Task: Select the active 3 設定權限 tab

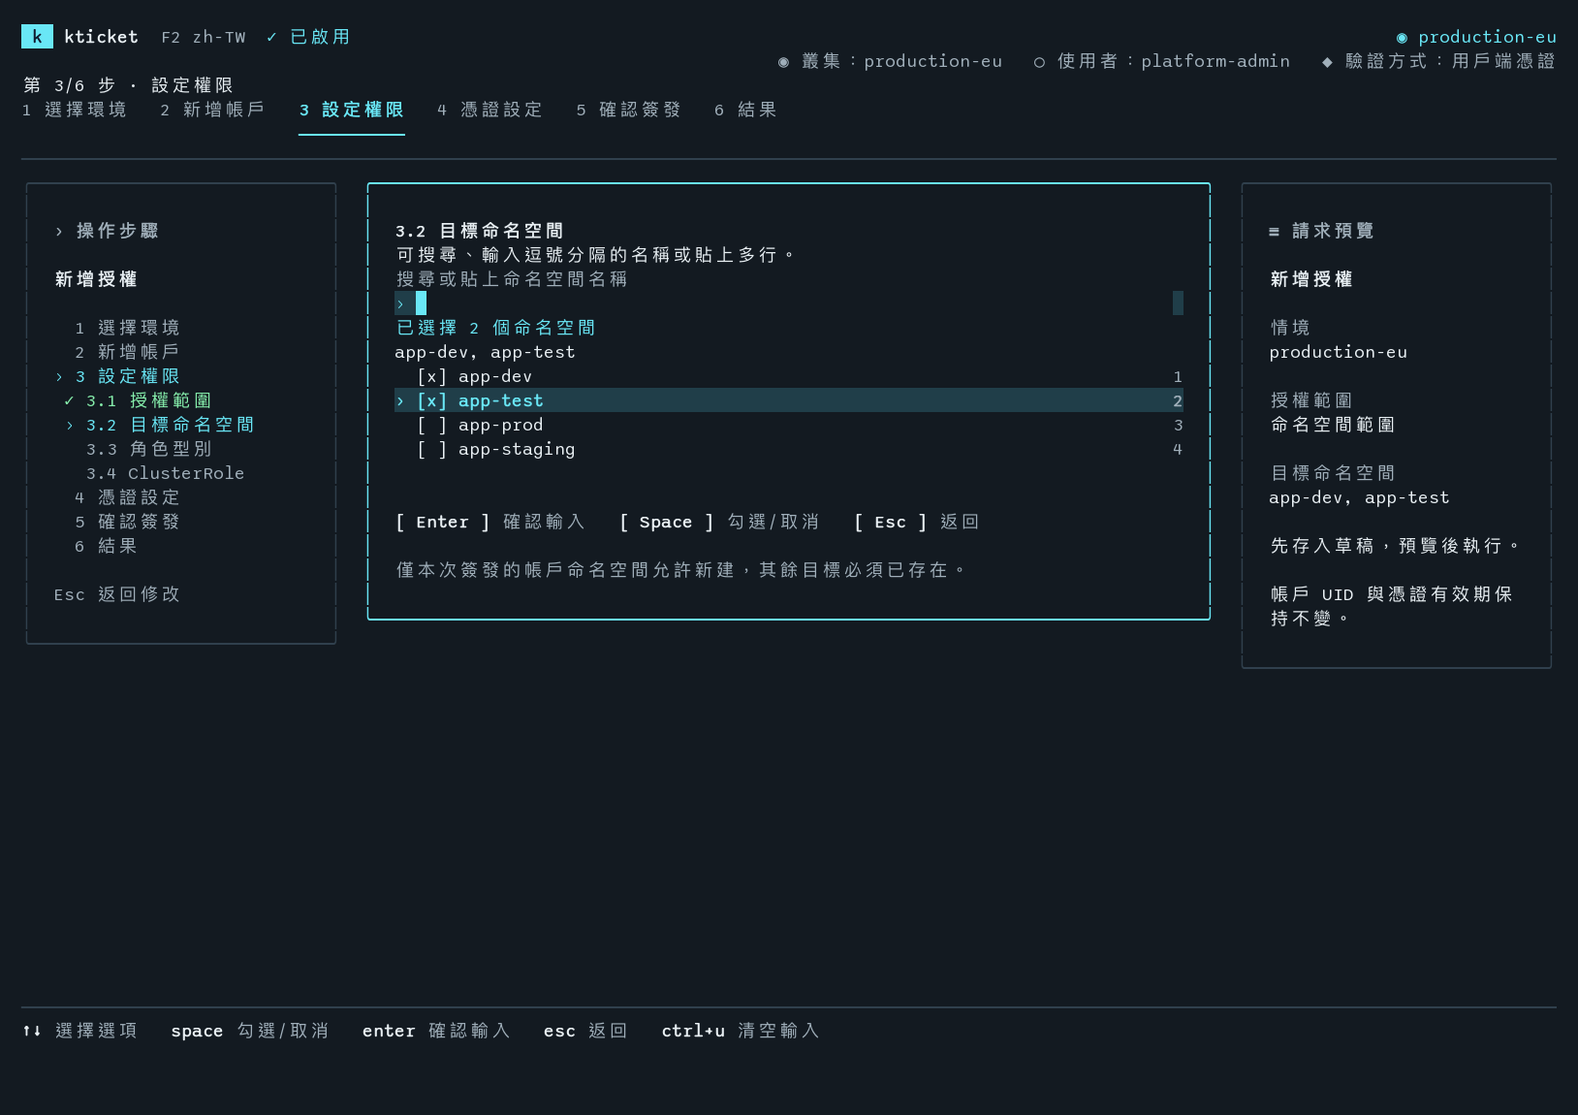Action: tap(352, 110)
